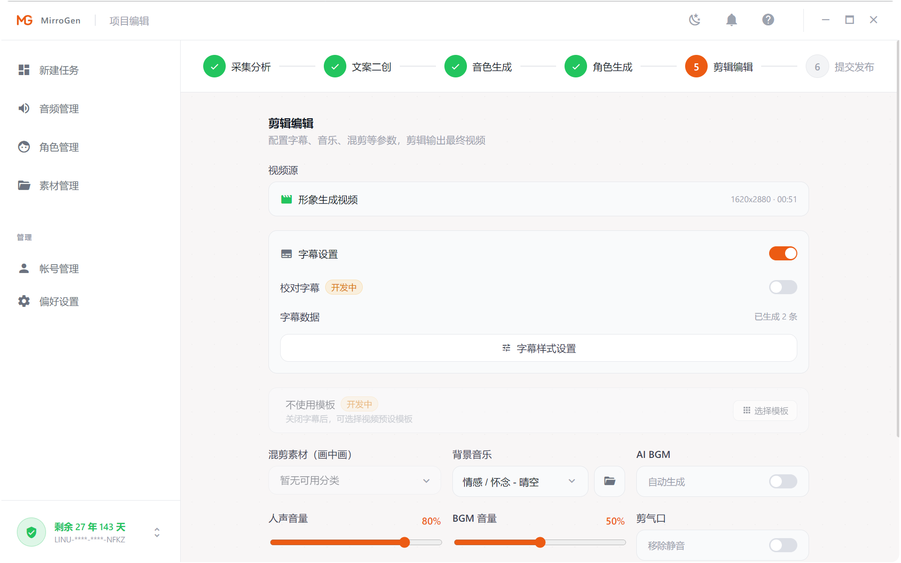
Task: Switch to dark mode with the moon icon
Action: (694, 20)
